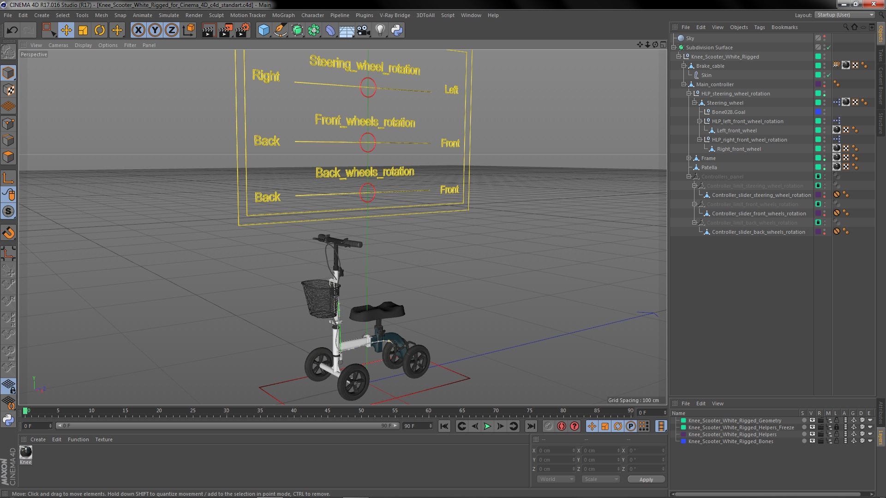Toggle Subdivision Surface enable checkmark
Screen dimensions: 886x498
pos(829,47)
